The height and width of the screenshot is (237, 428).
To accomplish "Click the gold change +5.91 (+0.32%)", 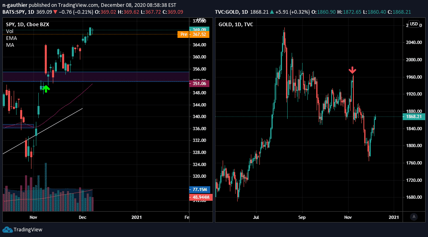I will [x=292, y=12].
